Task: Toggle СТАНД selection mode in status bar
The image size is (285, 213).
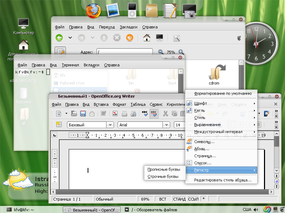Action: [x=179, y=199]
